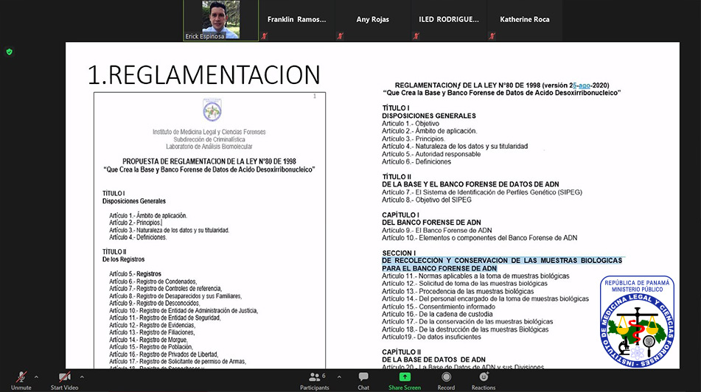Click 'CAPÍTULO II' heading
701x392 pixels.
pos(402,351)
